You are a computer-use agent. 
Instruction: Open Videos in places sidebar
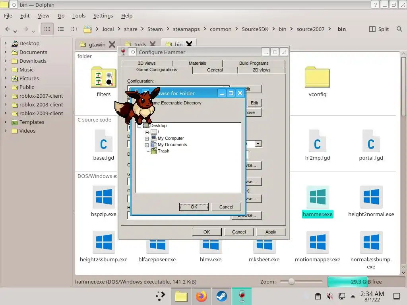[27, 131]
